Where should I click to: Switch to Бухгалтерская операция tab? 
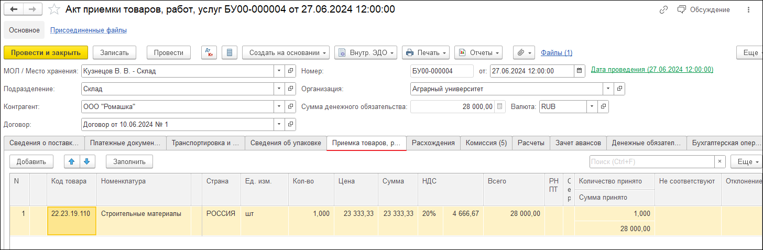[x=725, y=143]
